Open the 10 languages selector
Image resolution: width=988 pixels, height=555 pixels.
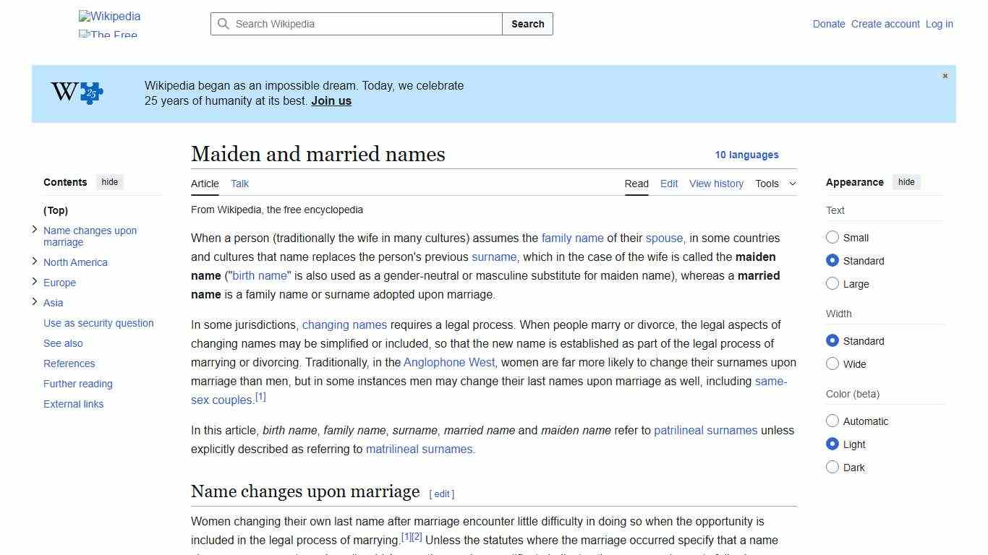coord(747,155)
